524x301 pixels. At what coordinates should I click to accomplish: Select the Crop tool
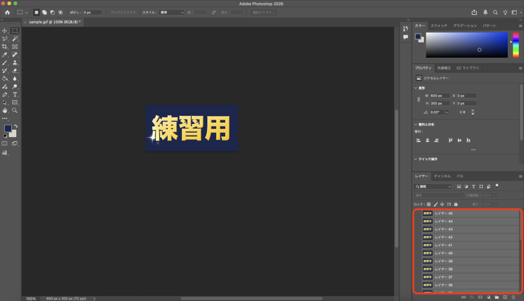(5, 47)
